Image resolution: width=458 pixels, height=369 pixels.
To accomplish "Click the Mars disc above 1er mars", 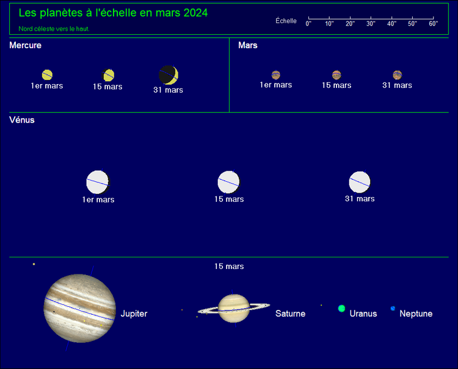I will pyautogui.click(x=276, y=75).
